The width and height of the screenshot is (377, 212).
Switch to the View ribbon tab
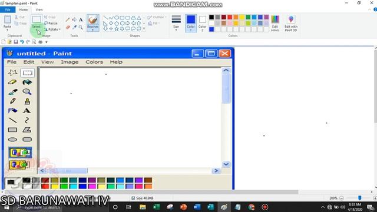coord(39,9)
